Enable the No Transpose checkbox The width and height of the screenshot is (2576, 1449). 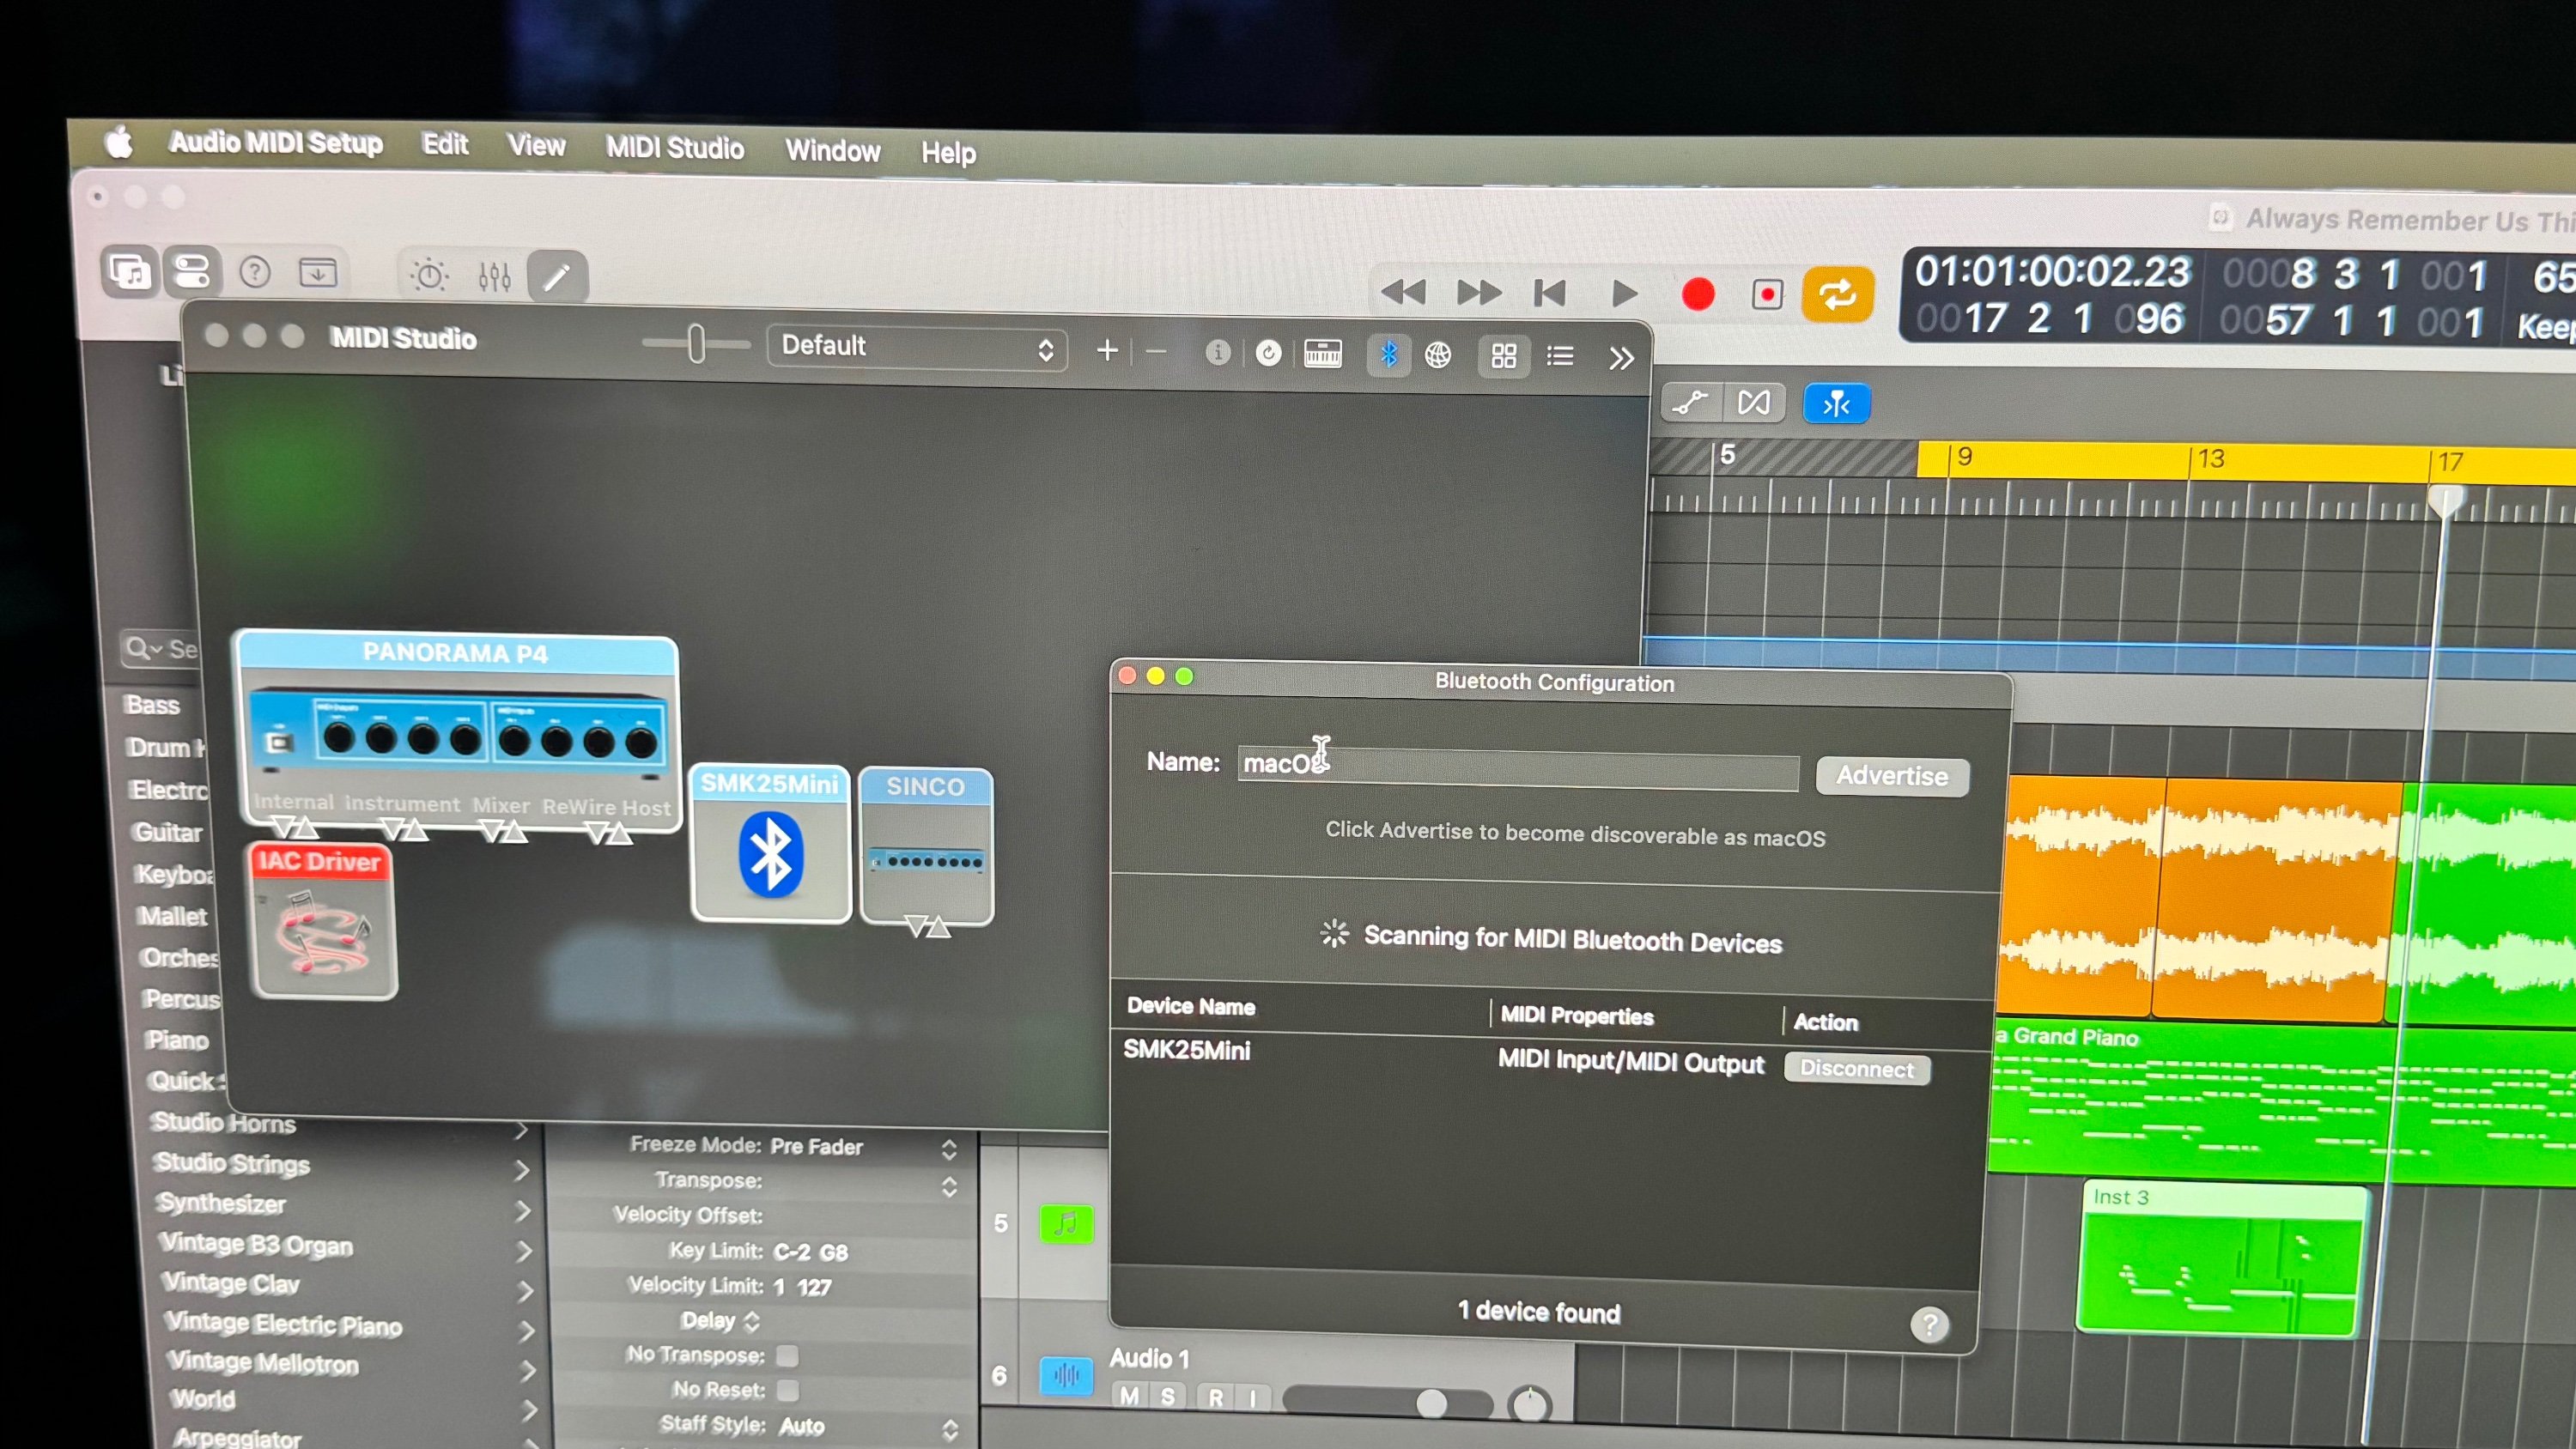click(x=788, y=1356)
